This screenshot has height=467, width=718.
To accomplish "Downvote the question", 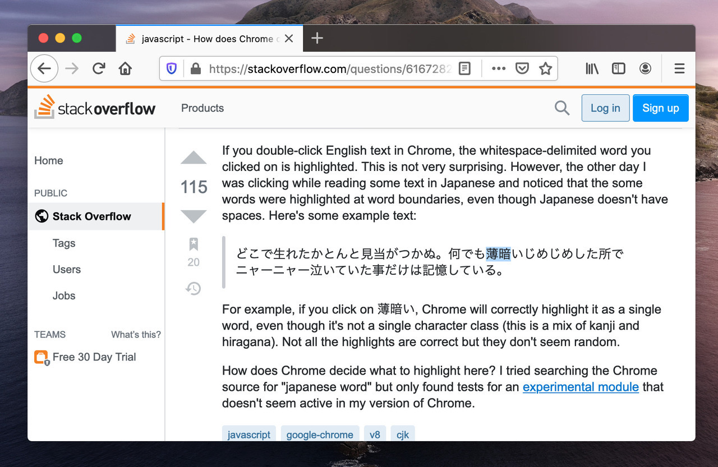I will point(194,216).
